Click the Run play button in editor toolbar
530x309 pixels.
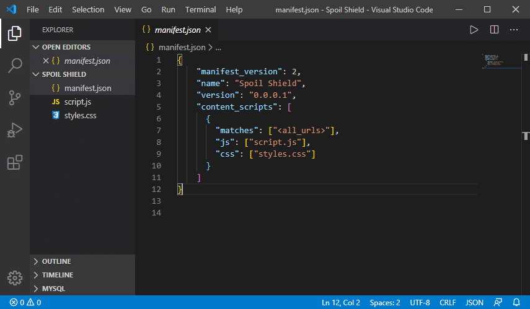(474, 30)
